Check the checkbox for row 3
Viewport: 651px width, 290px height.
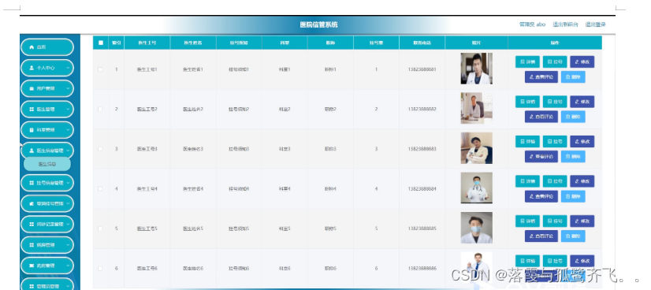click(100, 149)
